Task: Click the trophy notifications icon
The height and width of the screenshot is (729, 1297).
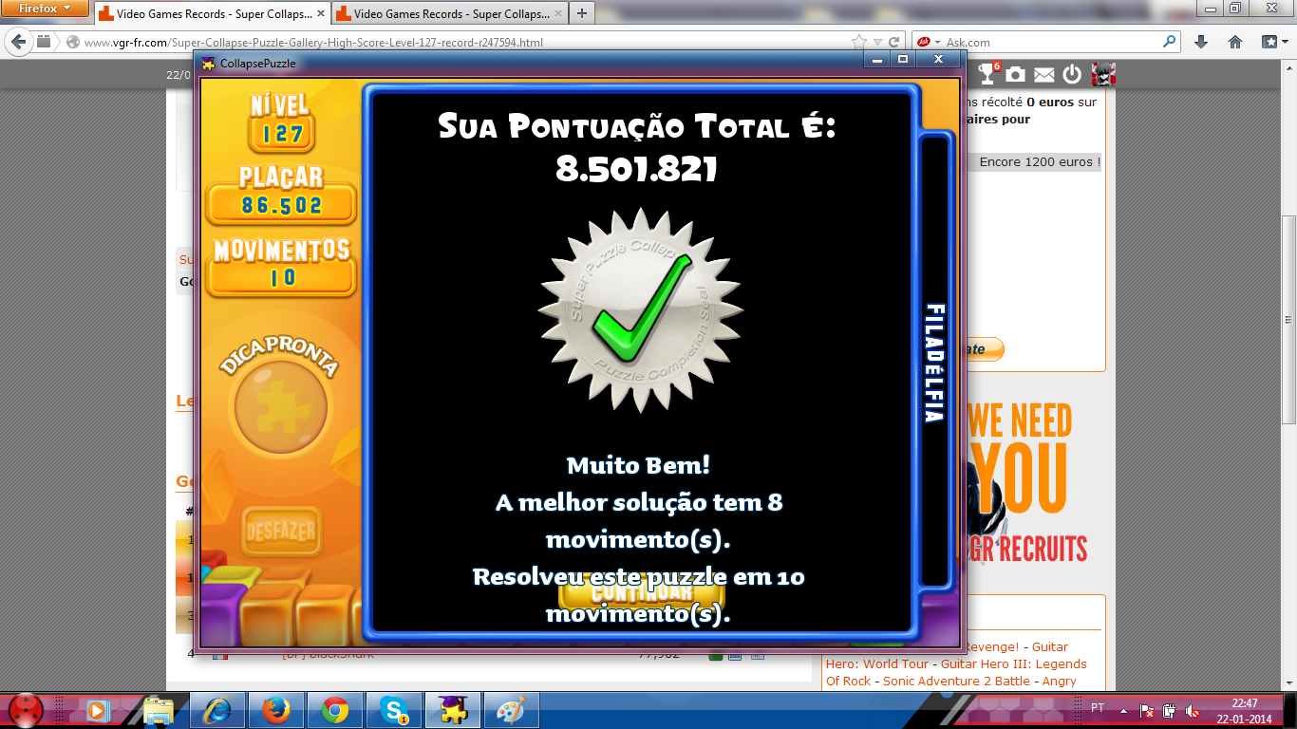Action: click(988, 74)
